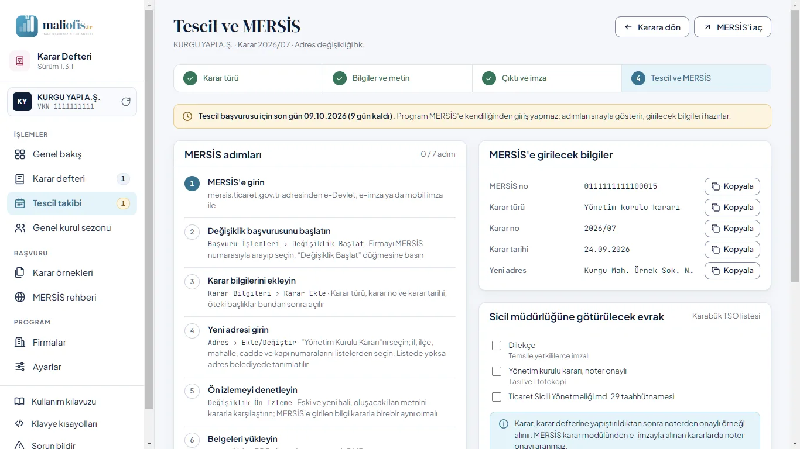Open Genel bakış in the sidebar

(x=72, y=154)
